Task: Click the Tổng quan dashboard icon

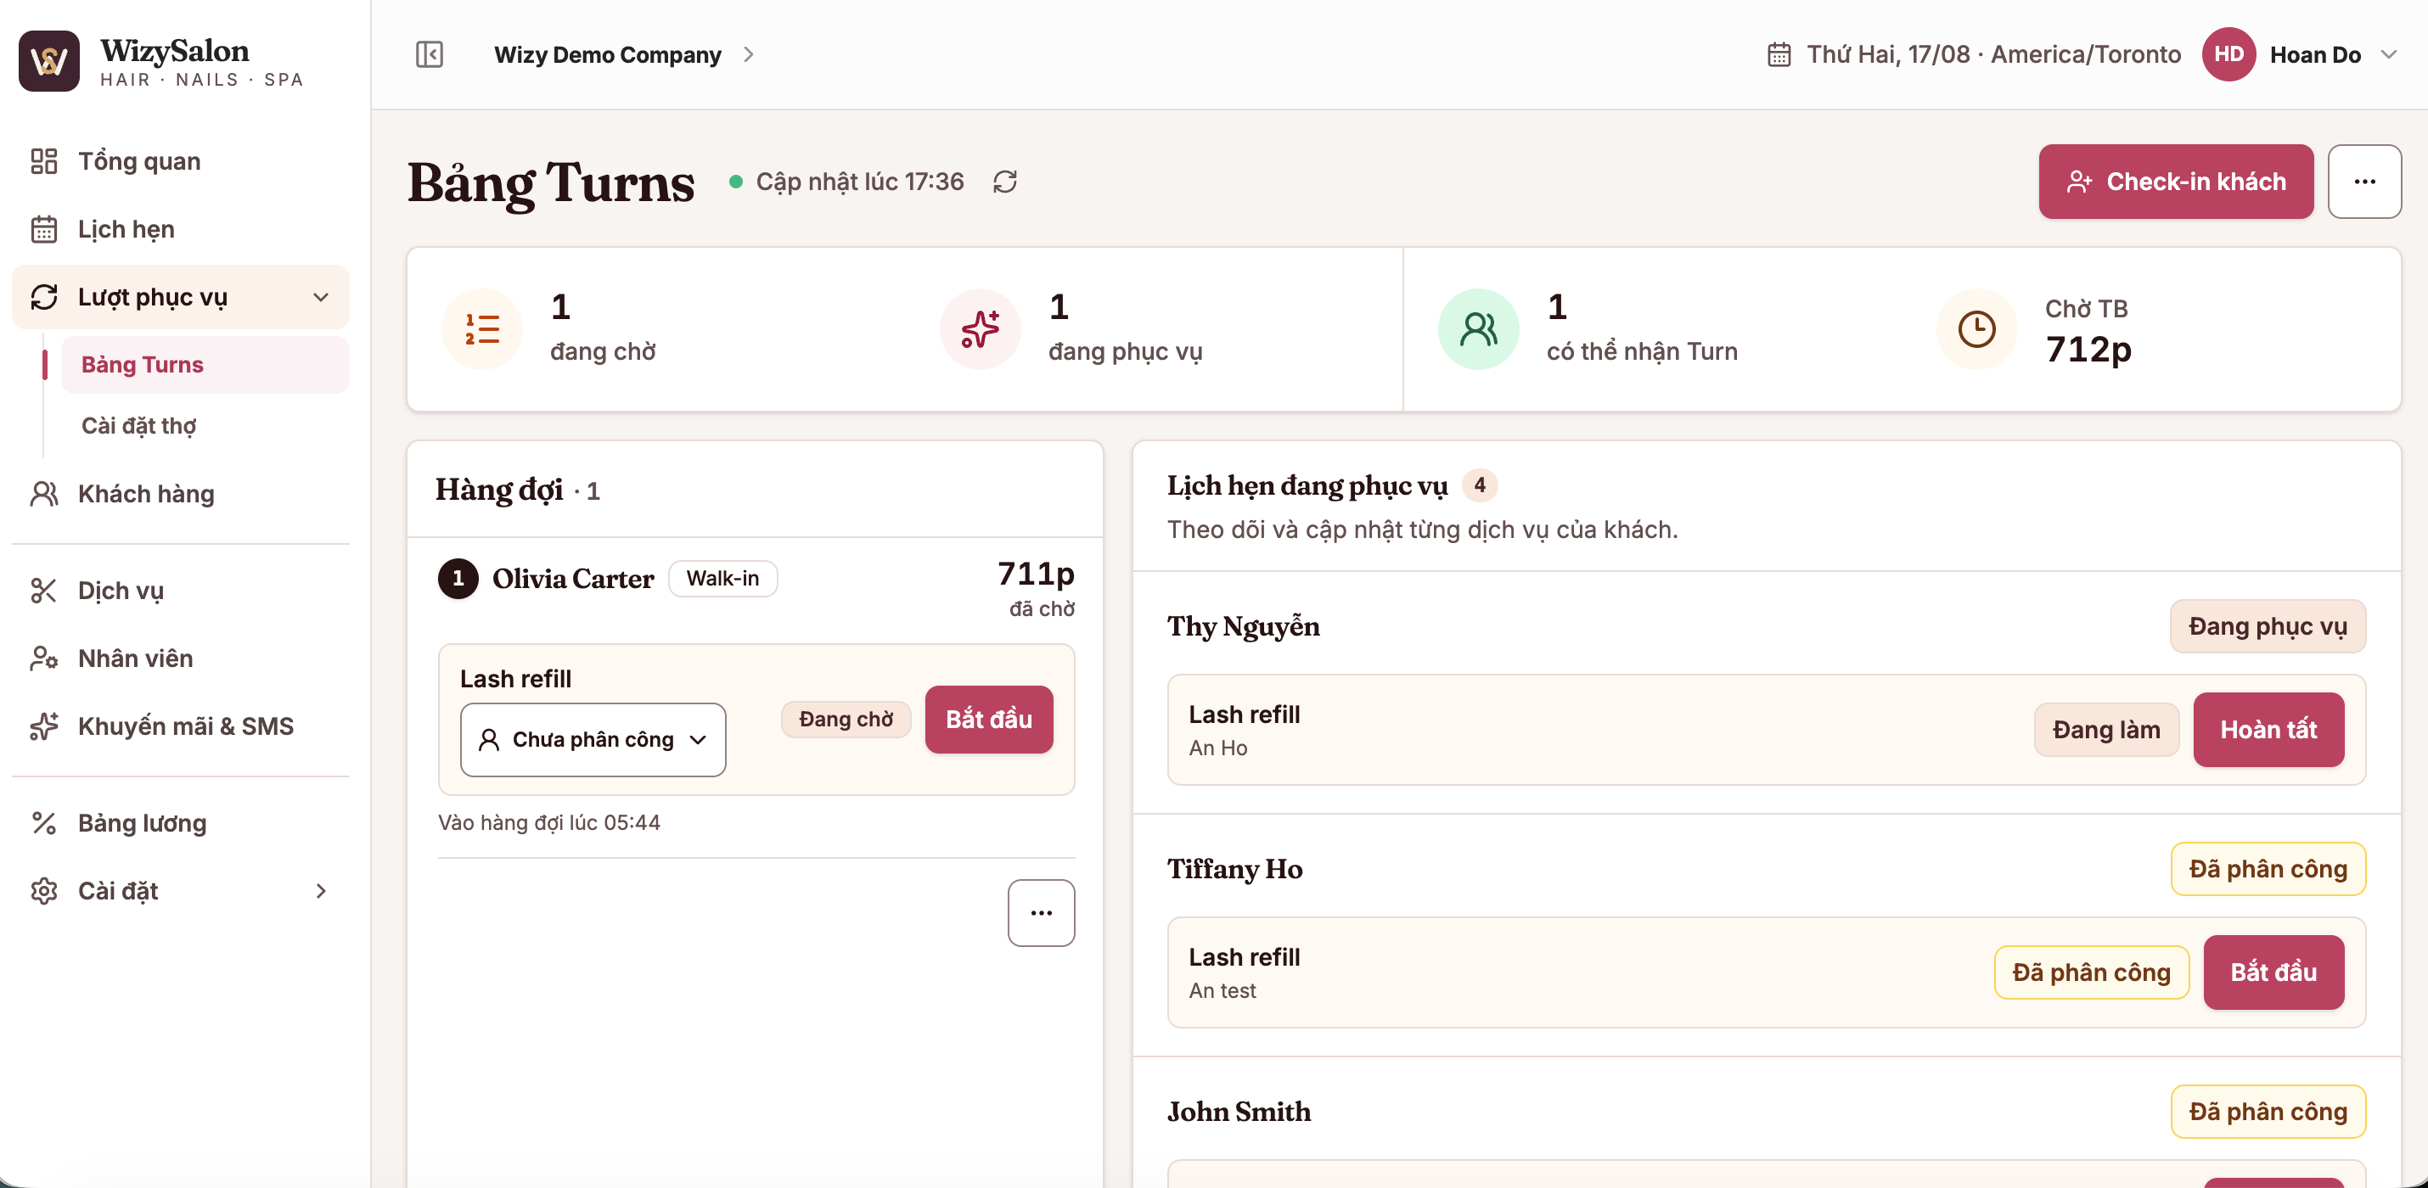Action: [x=44, y=161]
